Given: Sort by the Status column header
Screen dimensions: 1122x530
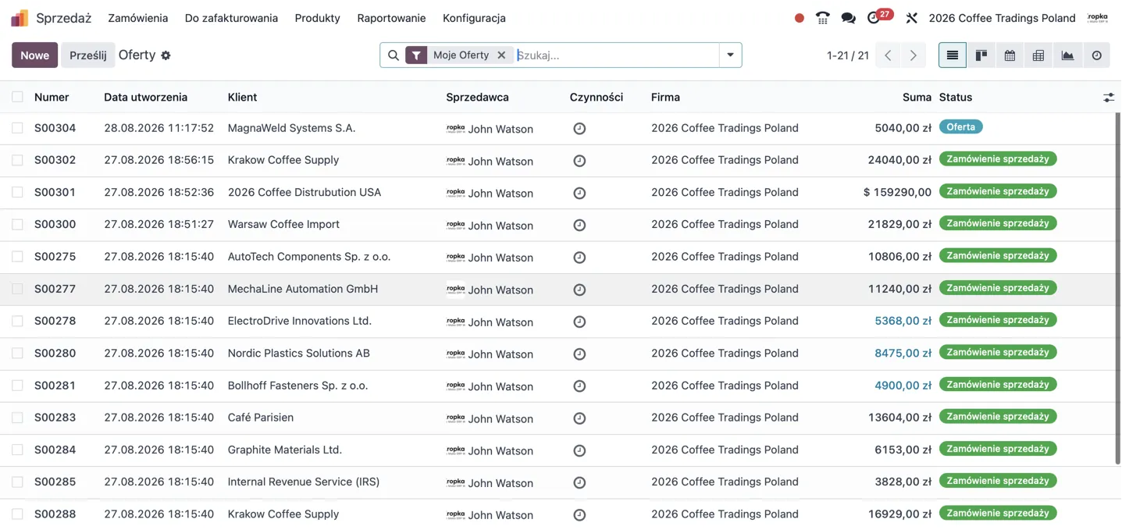Looking at the screenshot, I should click(956, 98).
